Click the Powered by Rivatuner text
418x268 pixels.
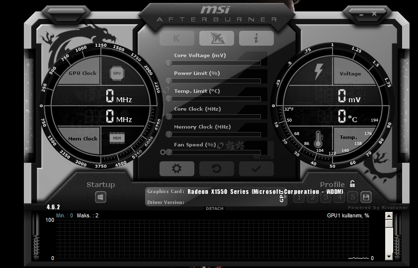point(378,207)
